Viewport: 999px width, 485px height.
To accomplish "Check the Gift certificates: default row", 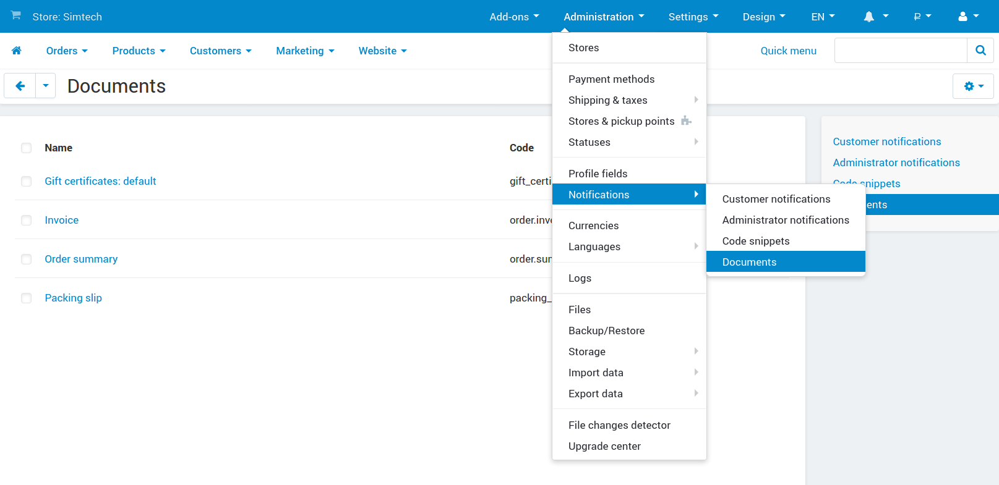I will (26, 181).
